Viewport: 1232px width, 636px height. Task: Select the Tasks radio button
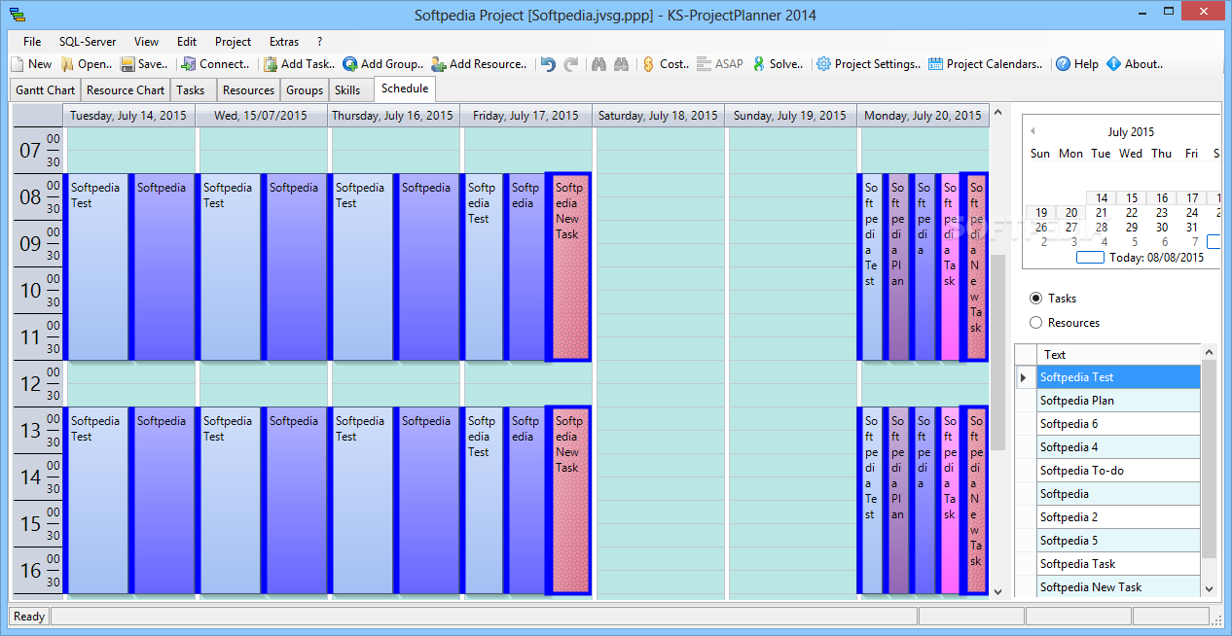(1035, 299)
